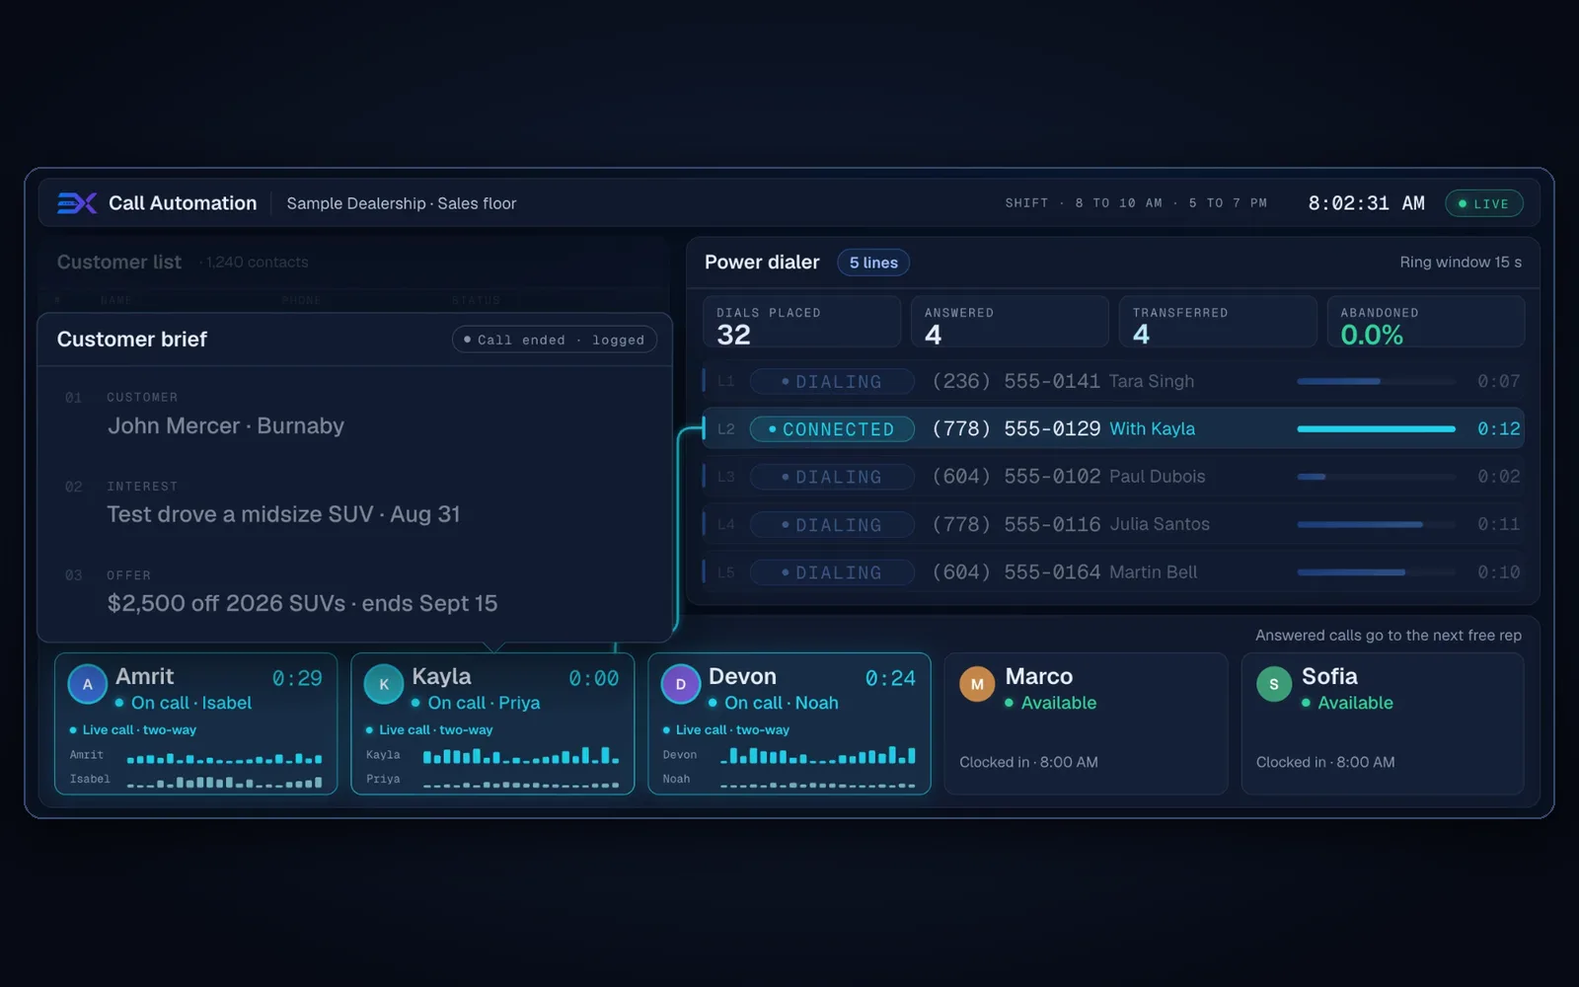Click the Ring window 15 s label
This screenshot has width=1579, height=987.
click(x=1461, y=263)
